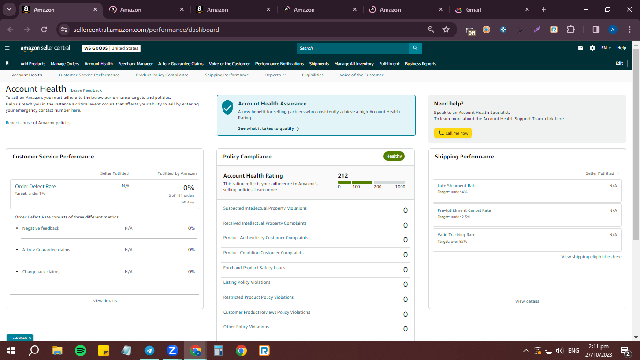
Task: View site information icon in address bar
Action: coord(65,30)
